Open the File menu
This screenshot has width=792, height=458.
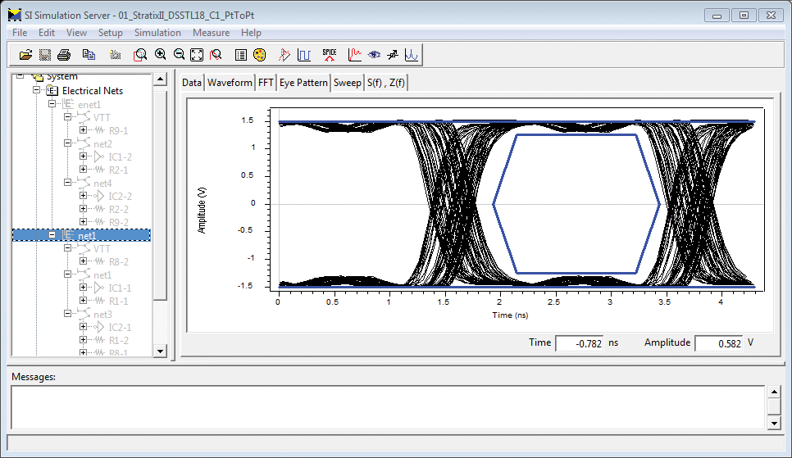(x=20, y=33)
